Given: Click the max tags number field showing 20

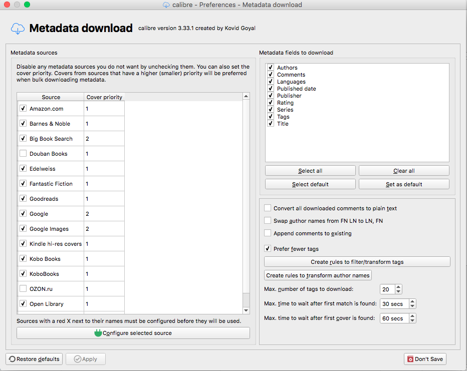Looking at the screenshot, I should click(387, 289).
